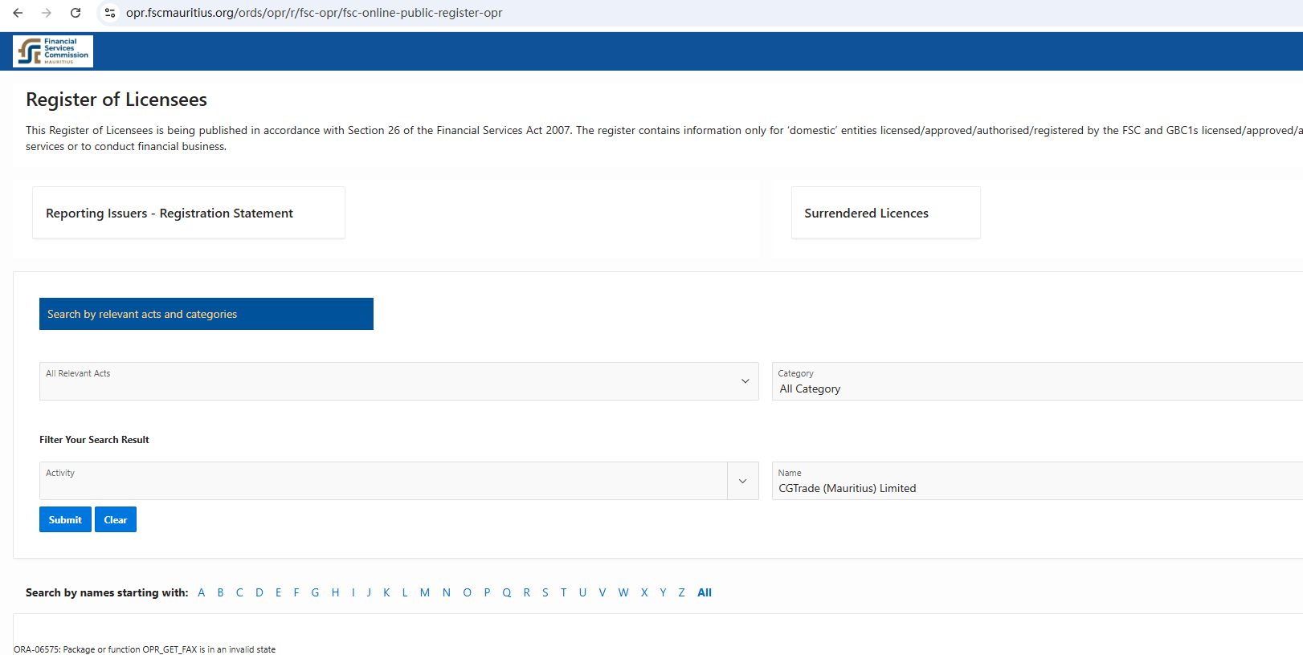The width and height of the screenshot is (1303, 655).
Task: Click the Search by names starting with label
Action: point(107,592)
